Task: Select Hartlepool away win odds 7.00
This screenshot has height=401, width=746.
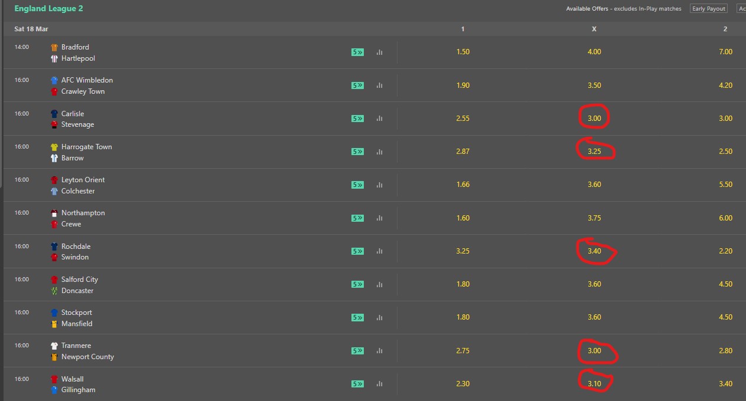Action: coord(725,52)
